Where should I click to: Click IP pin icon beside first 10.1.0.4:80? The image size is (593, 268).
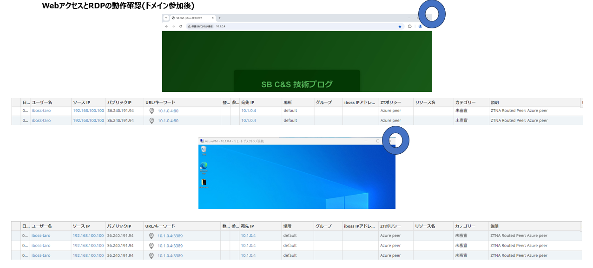(152, 111)
